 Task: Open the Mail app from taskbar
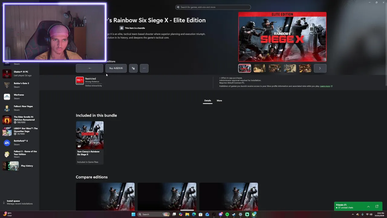coord(207,214)
